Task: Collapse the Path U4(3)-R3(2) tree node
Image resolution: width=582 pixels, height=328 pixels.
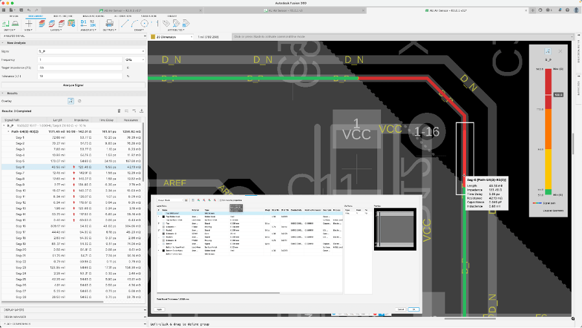Action: [8, 132]
